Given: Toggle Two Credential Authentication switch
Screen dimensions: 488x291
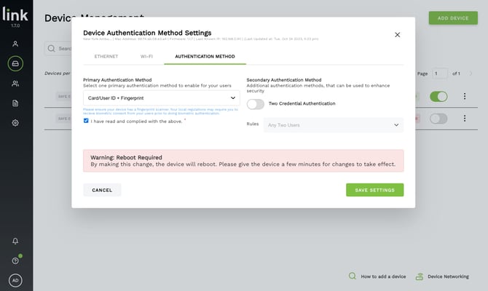Looking at the screenshot, I should tap(256, 104).
